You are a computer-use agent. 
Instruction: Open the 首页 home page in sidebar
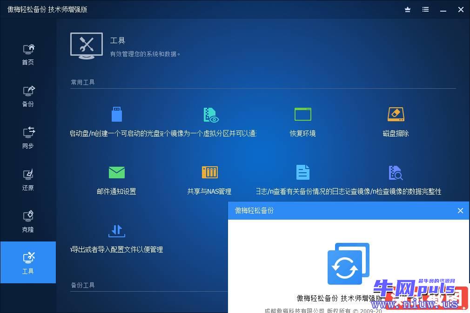click(28, 54)
